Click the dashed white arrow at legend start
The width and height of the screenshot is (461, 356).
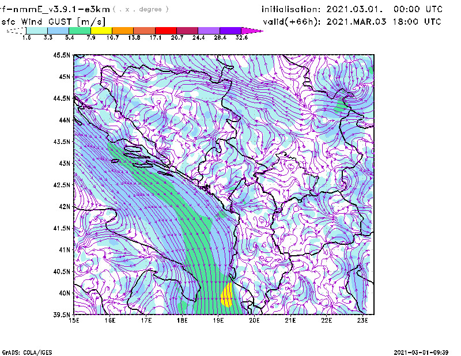(16, 31)
